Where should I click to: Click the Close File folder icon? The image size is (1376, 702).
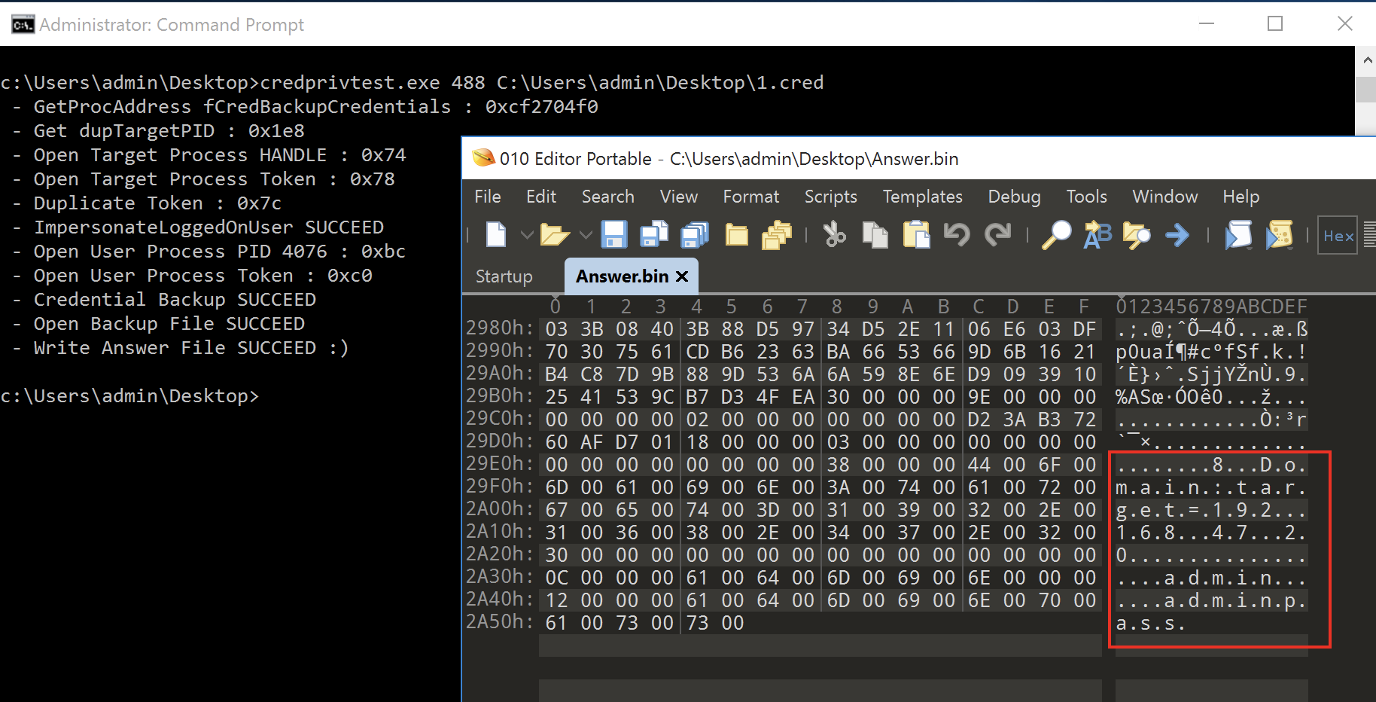pos(736,236)
